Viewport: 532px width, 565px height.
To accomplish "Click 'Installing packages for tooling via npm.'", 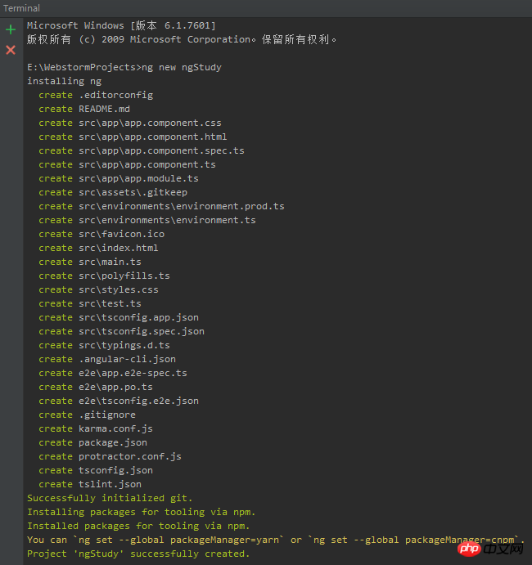I will (141, 512).
